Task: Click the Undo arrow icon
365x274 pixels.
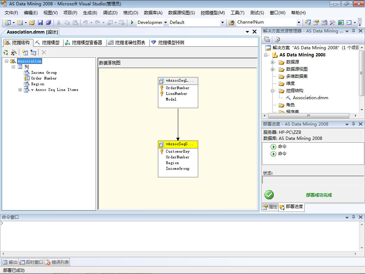Action: (86, 22)
